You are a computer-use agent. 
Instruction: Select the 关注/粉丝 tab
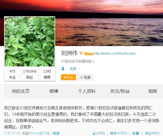(120, 91)
